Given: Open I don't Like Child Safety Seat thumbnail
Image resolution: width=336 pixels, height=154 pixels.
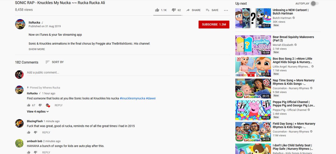Looking at the screenshot, I should tap(253, 149).
